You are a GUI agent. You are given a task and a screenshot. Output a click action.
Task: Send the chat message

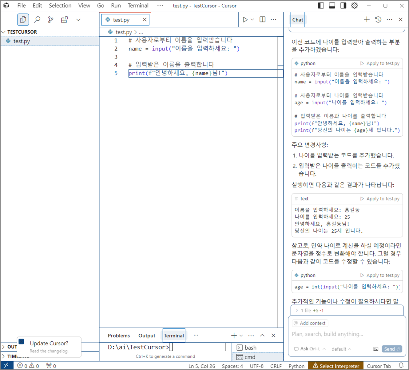[x=392, y=349]
